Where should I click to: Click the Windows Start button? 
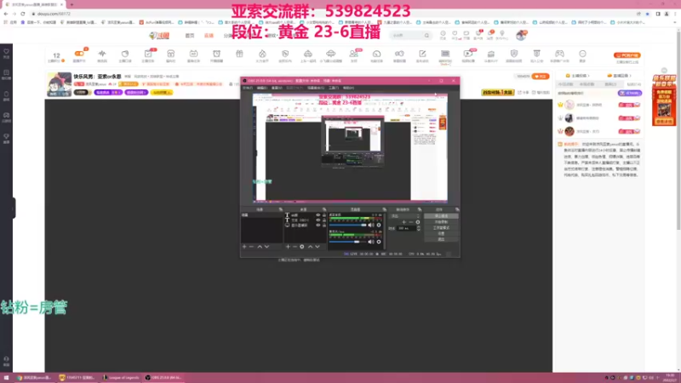(6, 377)
